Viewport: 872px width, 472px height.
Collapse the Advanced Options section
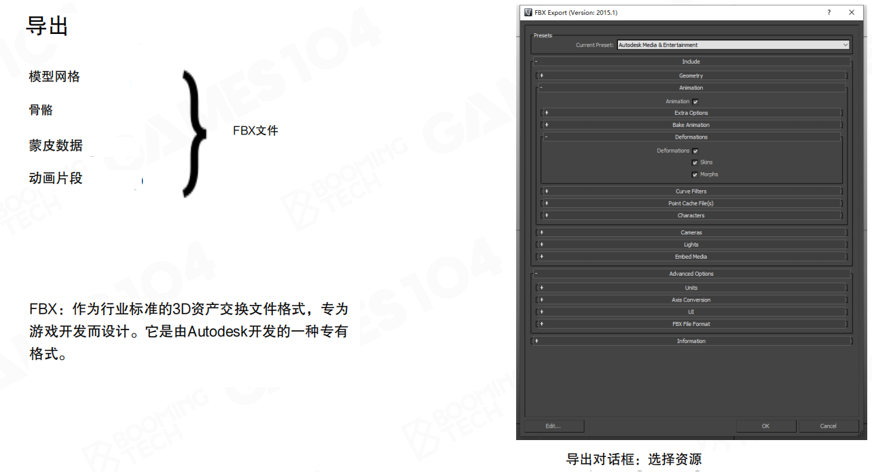click(691, 274)
